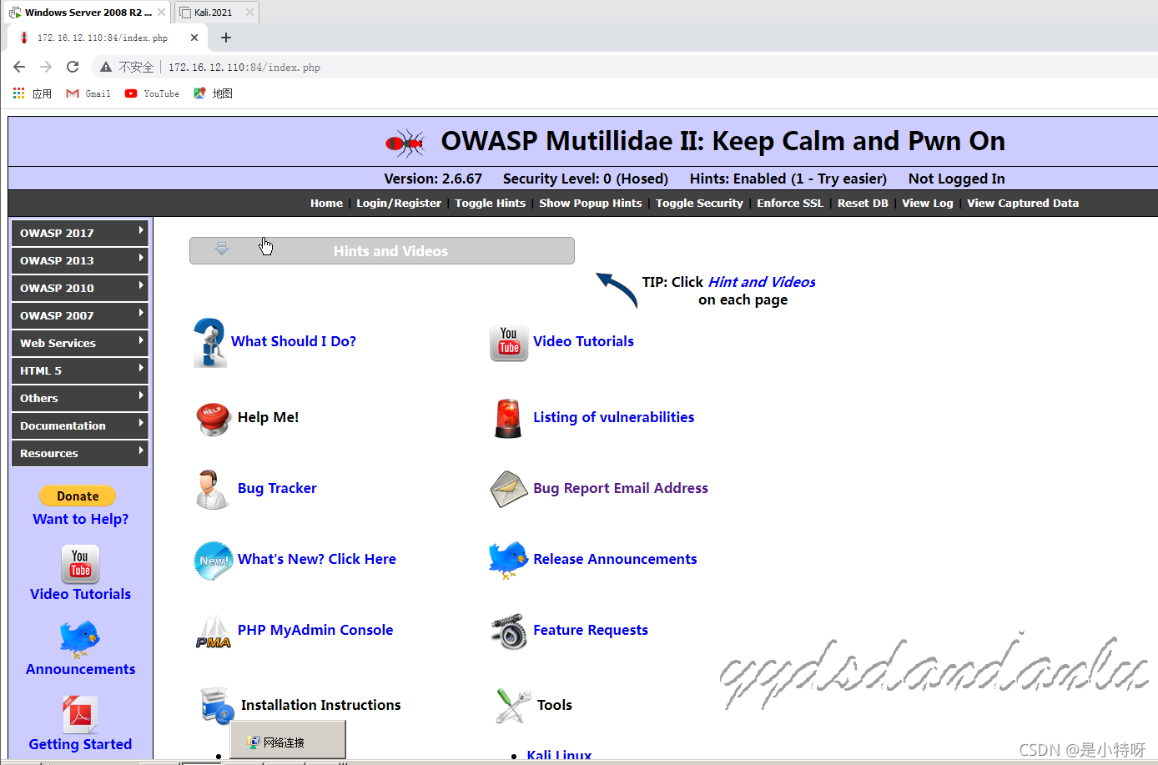Open a new browser tab with plus button
Screen dimensions: 1158x765
(226, 38)
